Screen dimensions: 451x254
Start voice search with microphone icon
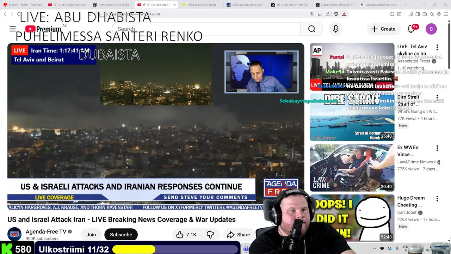pos(336,29)
